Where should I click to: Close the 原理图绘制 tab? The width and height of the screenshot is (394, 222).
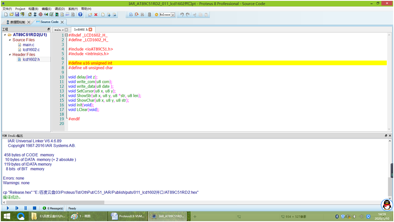(x=29, y=22)
